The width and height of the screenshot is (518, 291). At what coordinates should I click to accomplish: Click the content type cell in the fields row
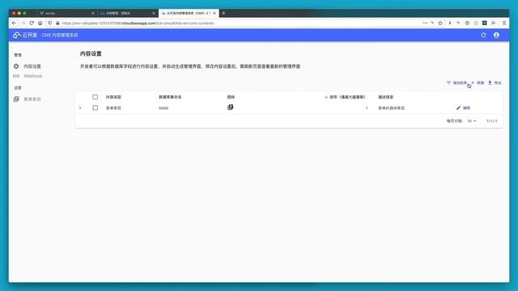[x=113, y=108]
